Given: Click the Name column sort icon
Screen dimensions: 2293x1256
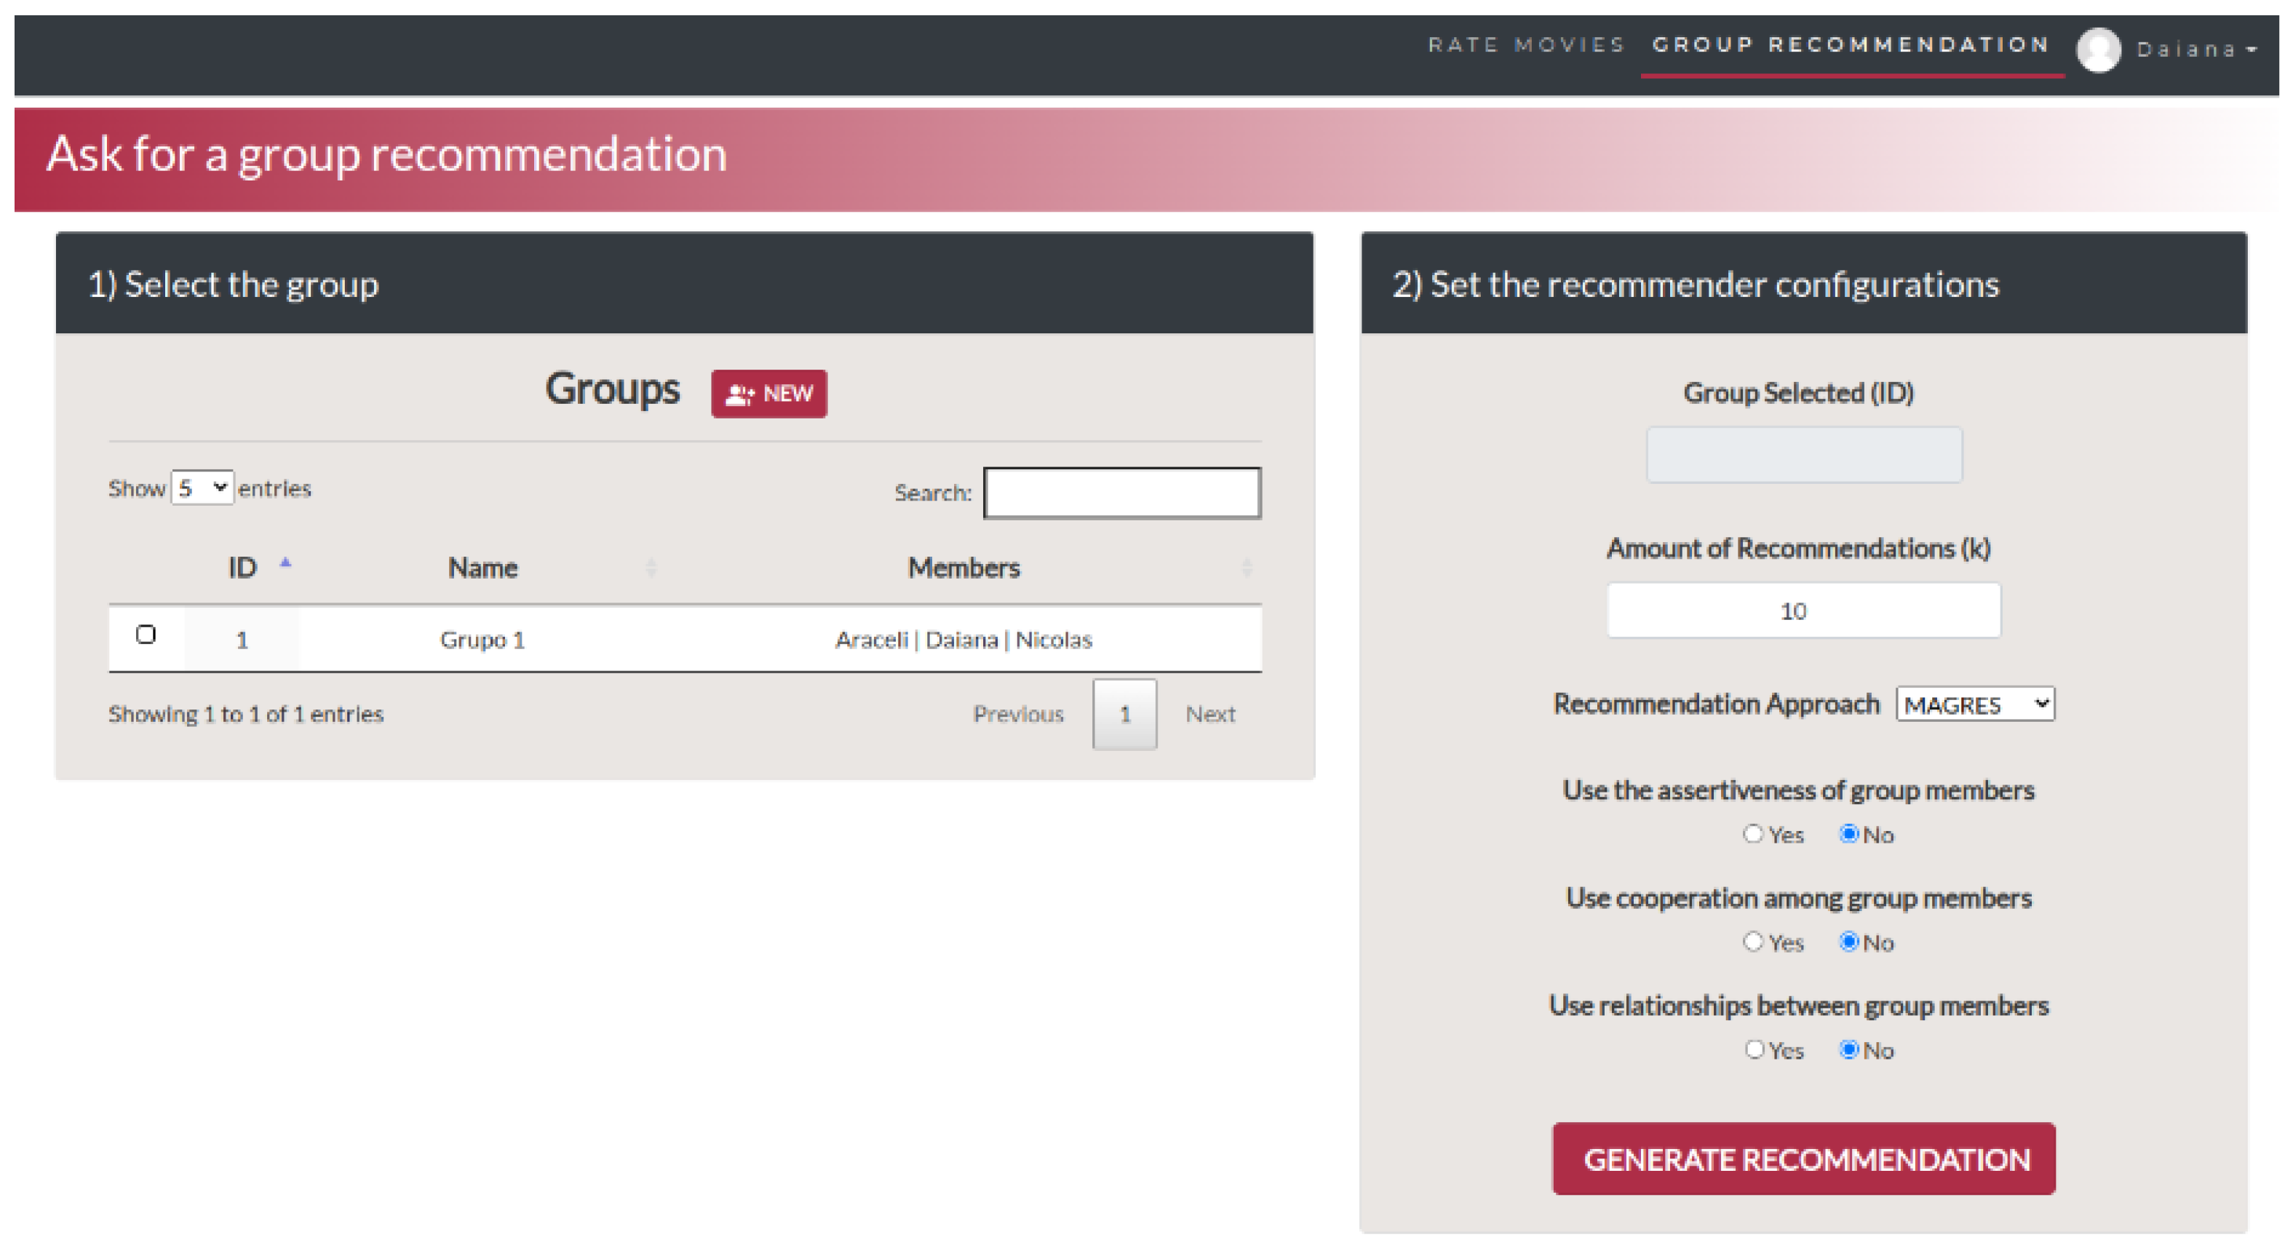Looking at the screenshot, I should pyautogui.click(x=651, y=568).
